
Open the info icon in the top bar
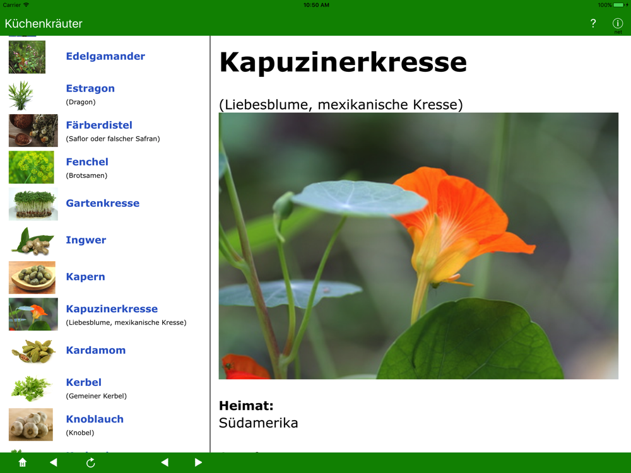tap(618, 23)
